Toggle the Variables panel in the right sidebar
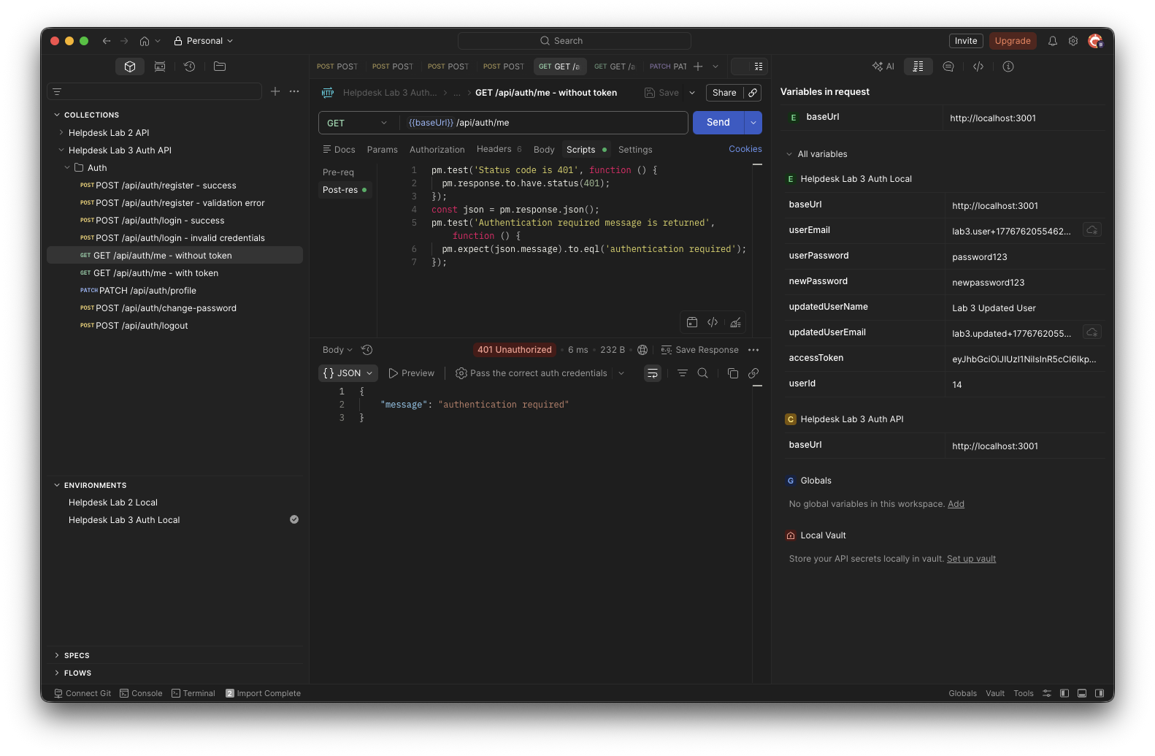This screenshot has width=1155, height=756. (918, 66)
